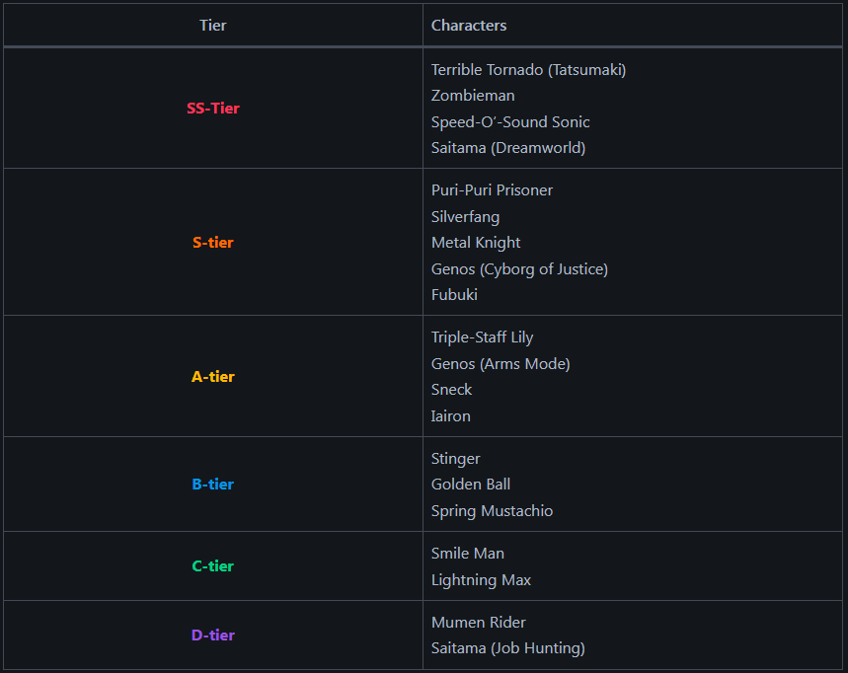Click Saitama (Dreamworld) entry
848x673 pixels.
(x=507, y=148)
